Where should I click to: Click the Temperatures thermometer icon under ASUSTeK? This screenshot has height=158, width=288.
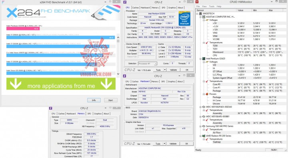pos(207,43)
